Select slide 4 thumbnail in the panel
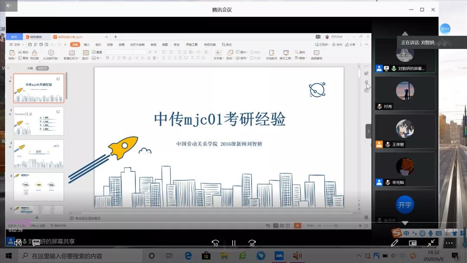The height and width of the screenshot is (263, 467). (x=39, y=187)
